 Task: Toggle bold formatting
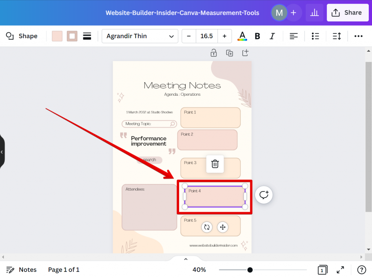click(257, 36)
